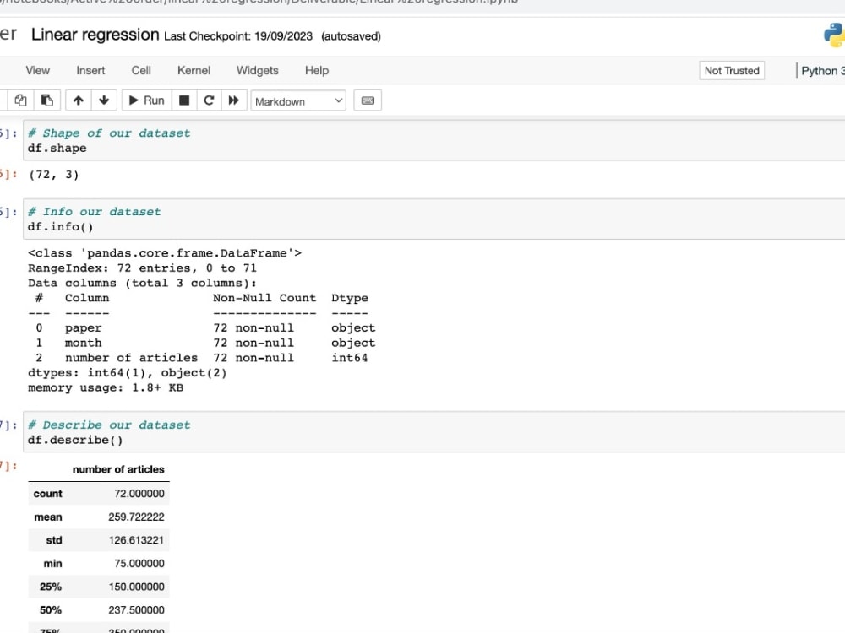Run the selected cell
This screenshot has height=633, width=845.
pyautogui.click(x=147, y=100)
